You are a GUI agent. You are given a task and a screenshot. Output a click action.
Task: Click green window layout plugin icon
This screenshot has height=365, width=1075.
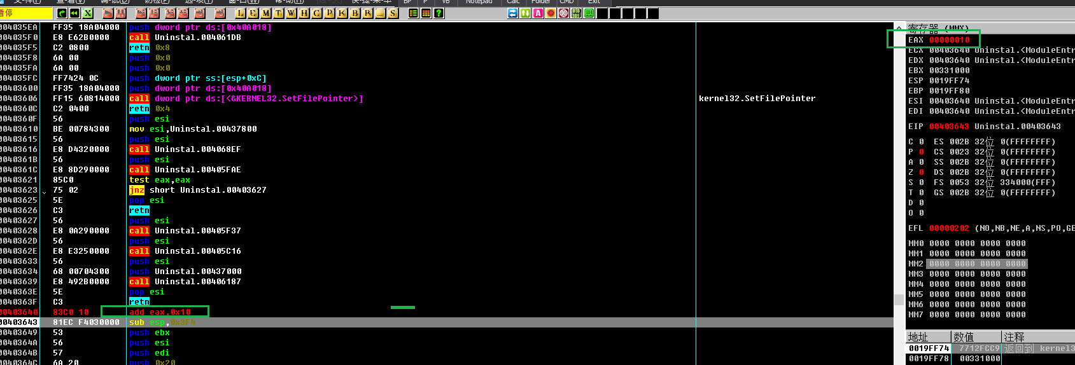tap(589, 13)
